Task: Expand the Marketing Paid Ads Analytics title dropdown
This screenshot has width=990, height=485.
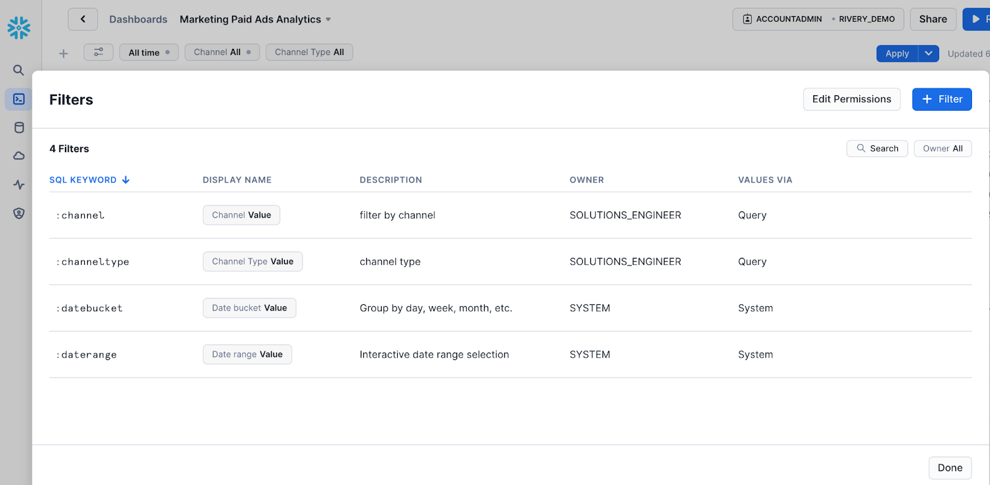Action: tap(328, 20)
